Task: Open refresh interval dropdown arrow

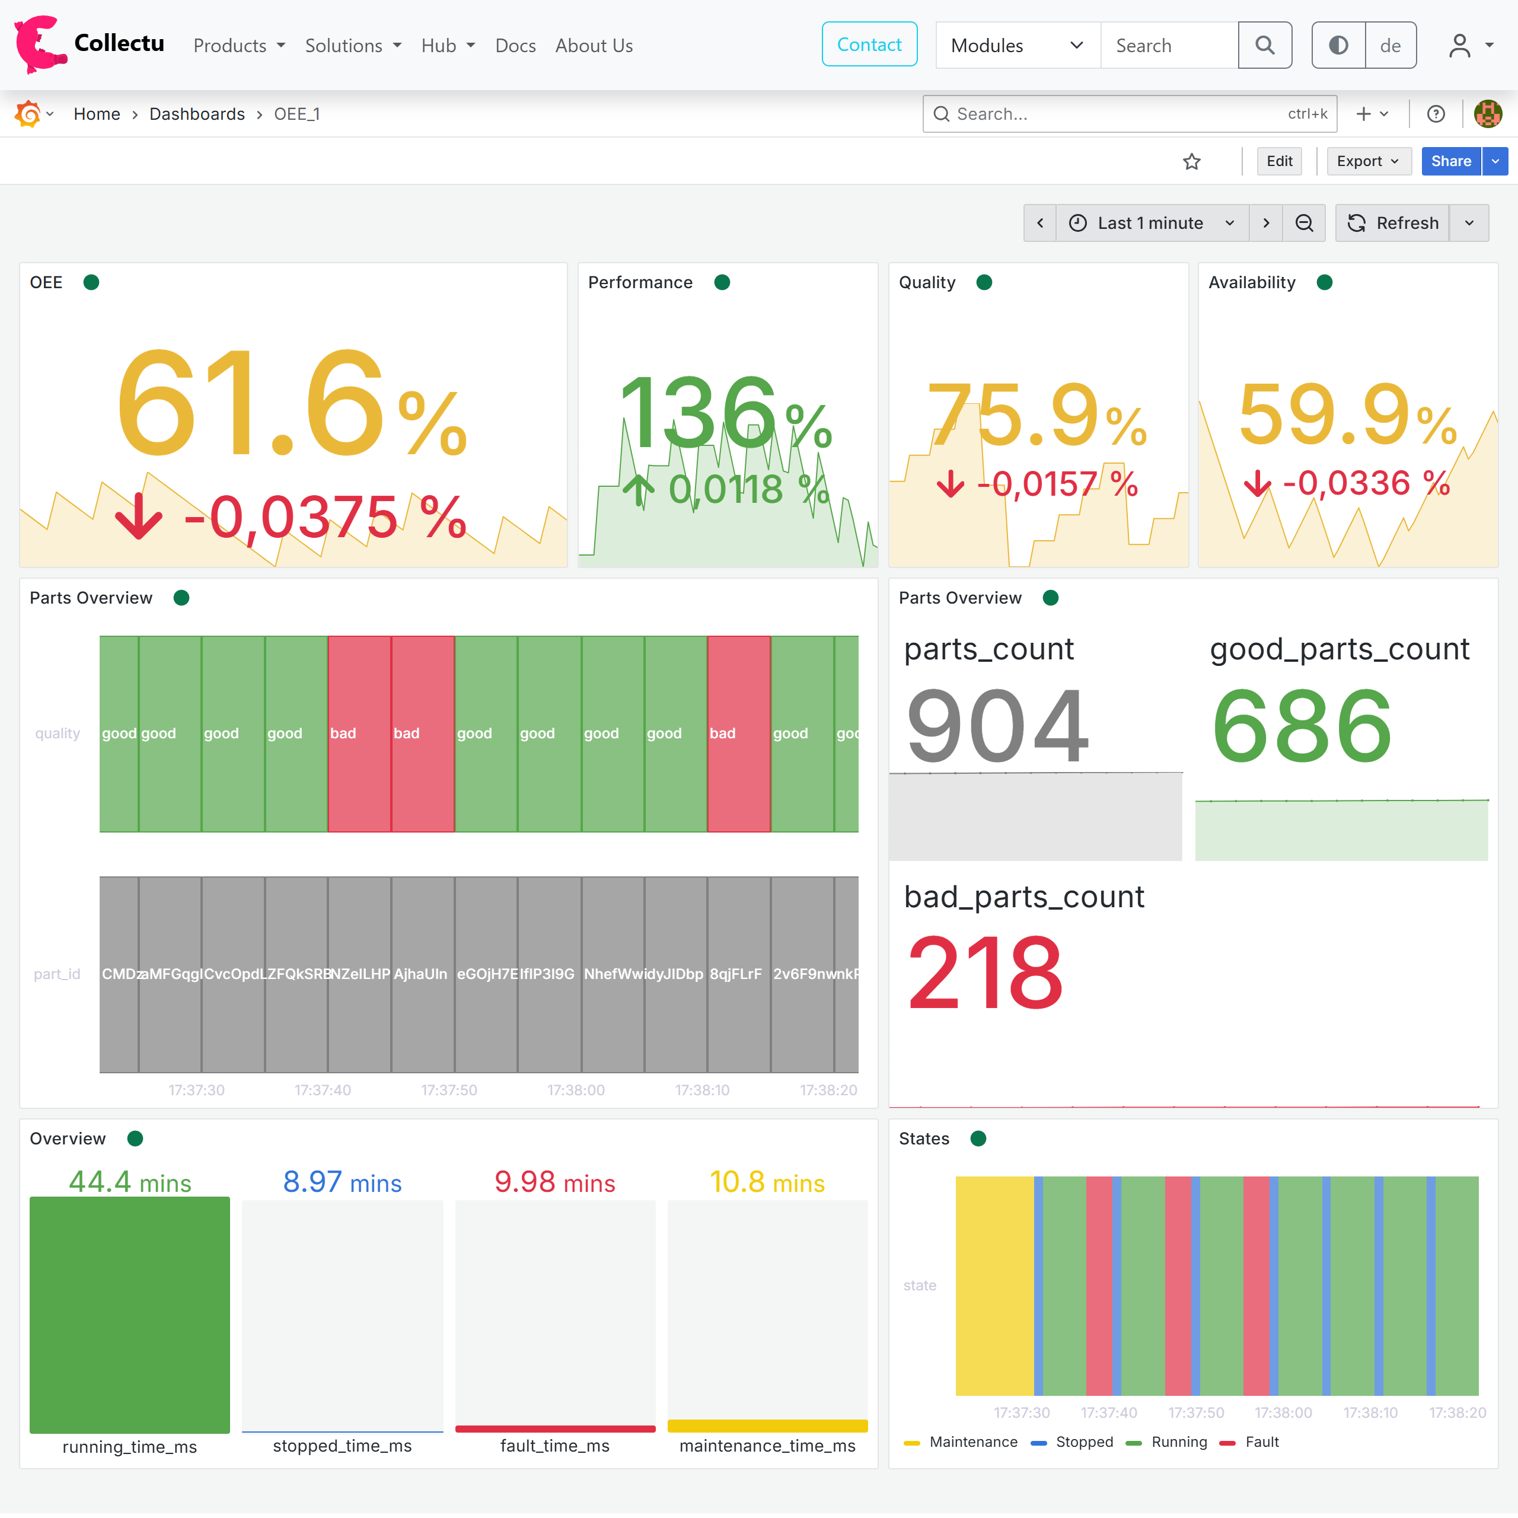Action: [x=1469, y=223]
